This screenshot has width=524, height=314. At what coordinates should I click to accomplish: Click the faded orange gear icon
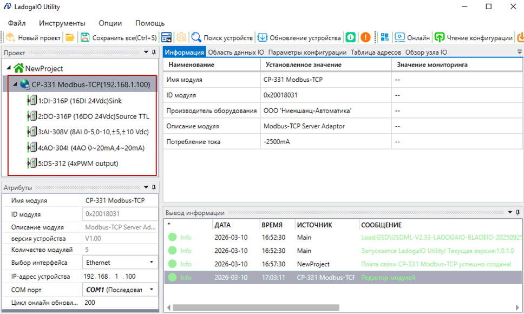tap(181, 37)
